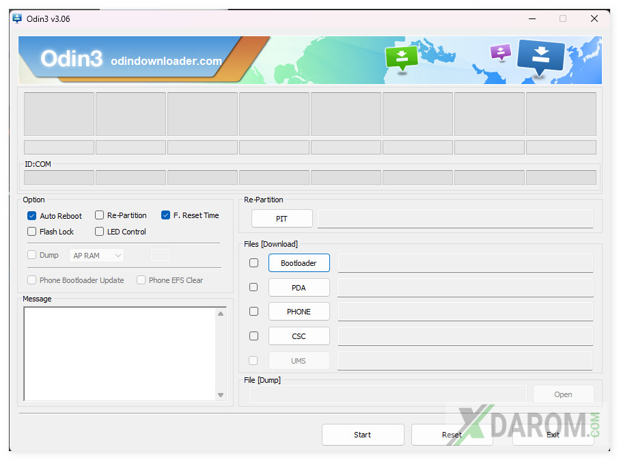Enable the Re-Partition checkbox
This screenshot has height=460, width=619.
click(100, 215)
